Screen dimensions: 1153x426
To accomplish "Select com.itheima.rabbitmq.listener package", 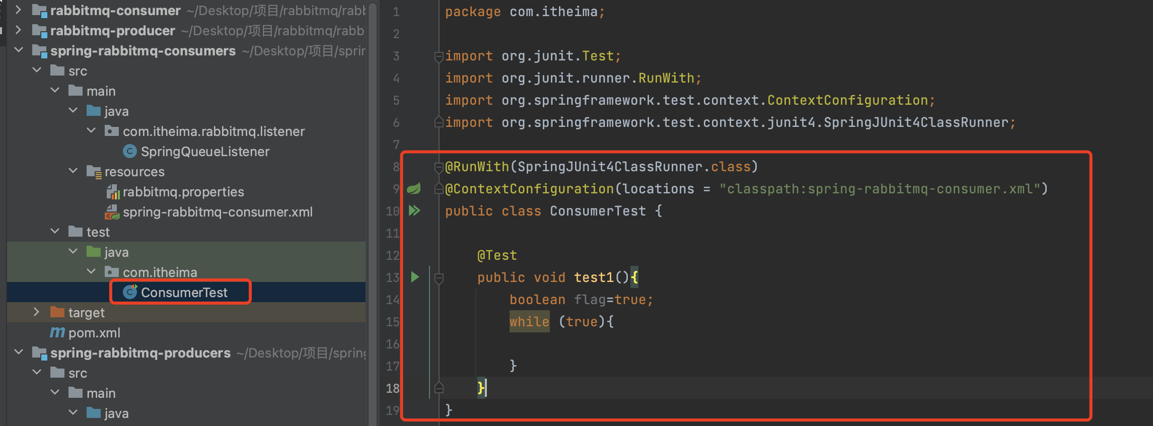I will (213, 131).
